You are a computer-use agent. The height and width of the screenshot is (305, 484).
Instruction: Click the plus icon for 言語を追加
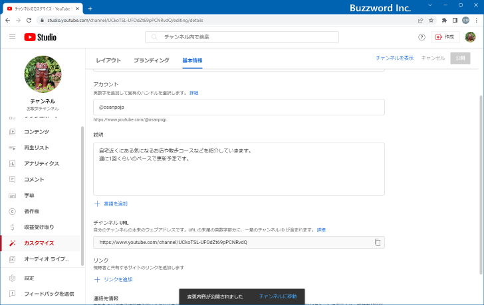tap(97, 204)
